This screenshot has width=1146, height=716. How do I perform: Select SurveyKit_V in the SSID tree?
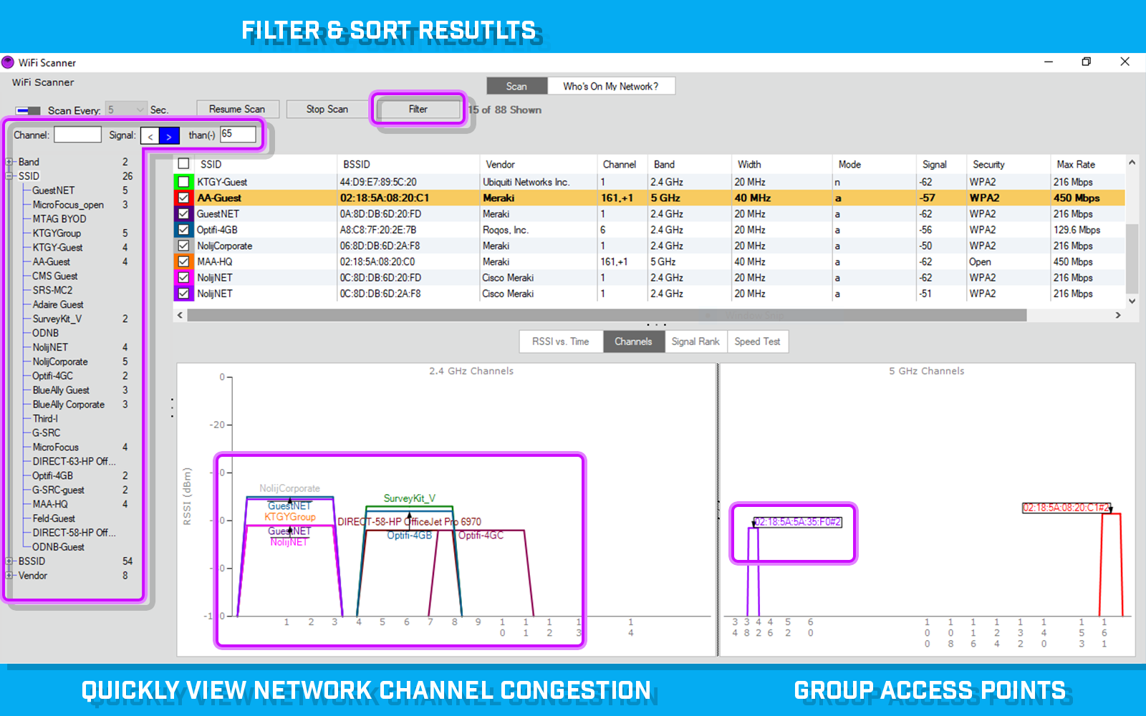coord(57,319)
